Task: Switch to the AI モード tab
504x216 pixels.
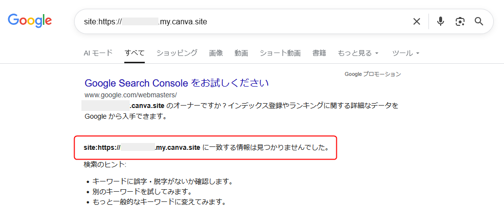Action: click(98, 53)
